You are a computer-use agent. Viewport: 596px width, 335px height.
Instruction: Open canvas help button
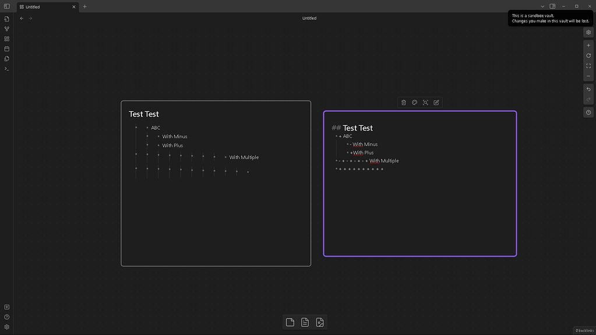588,112
